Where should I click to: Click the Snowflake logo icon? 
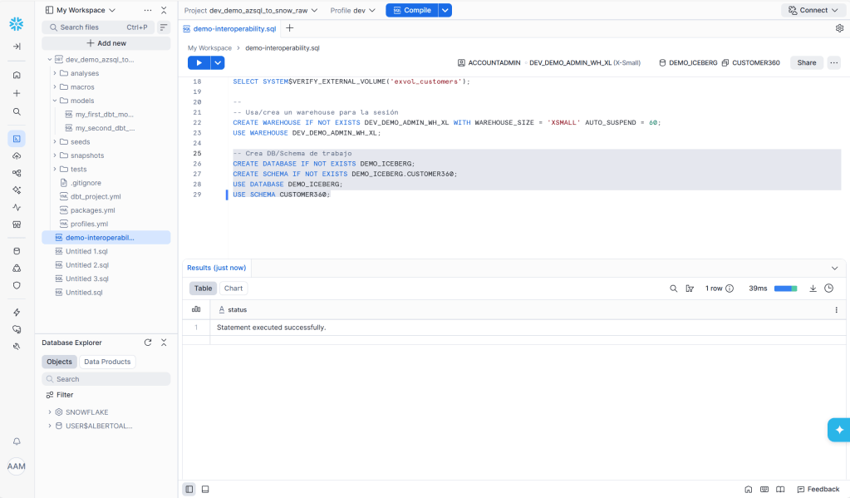tap(17, 24)
